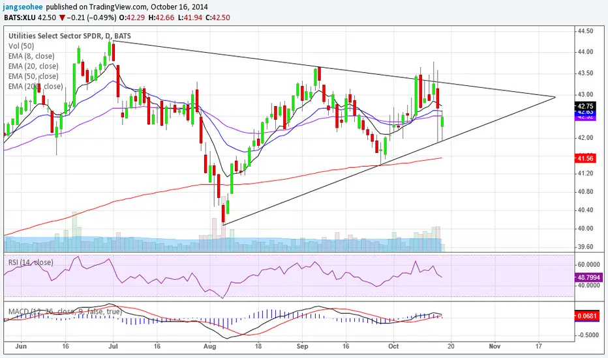This screenshot has height=358, width=608.
Task: Click the close price C:42.50 value
Action: tap(217, 18)
